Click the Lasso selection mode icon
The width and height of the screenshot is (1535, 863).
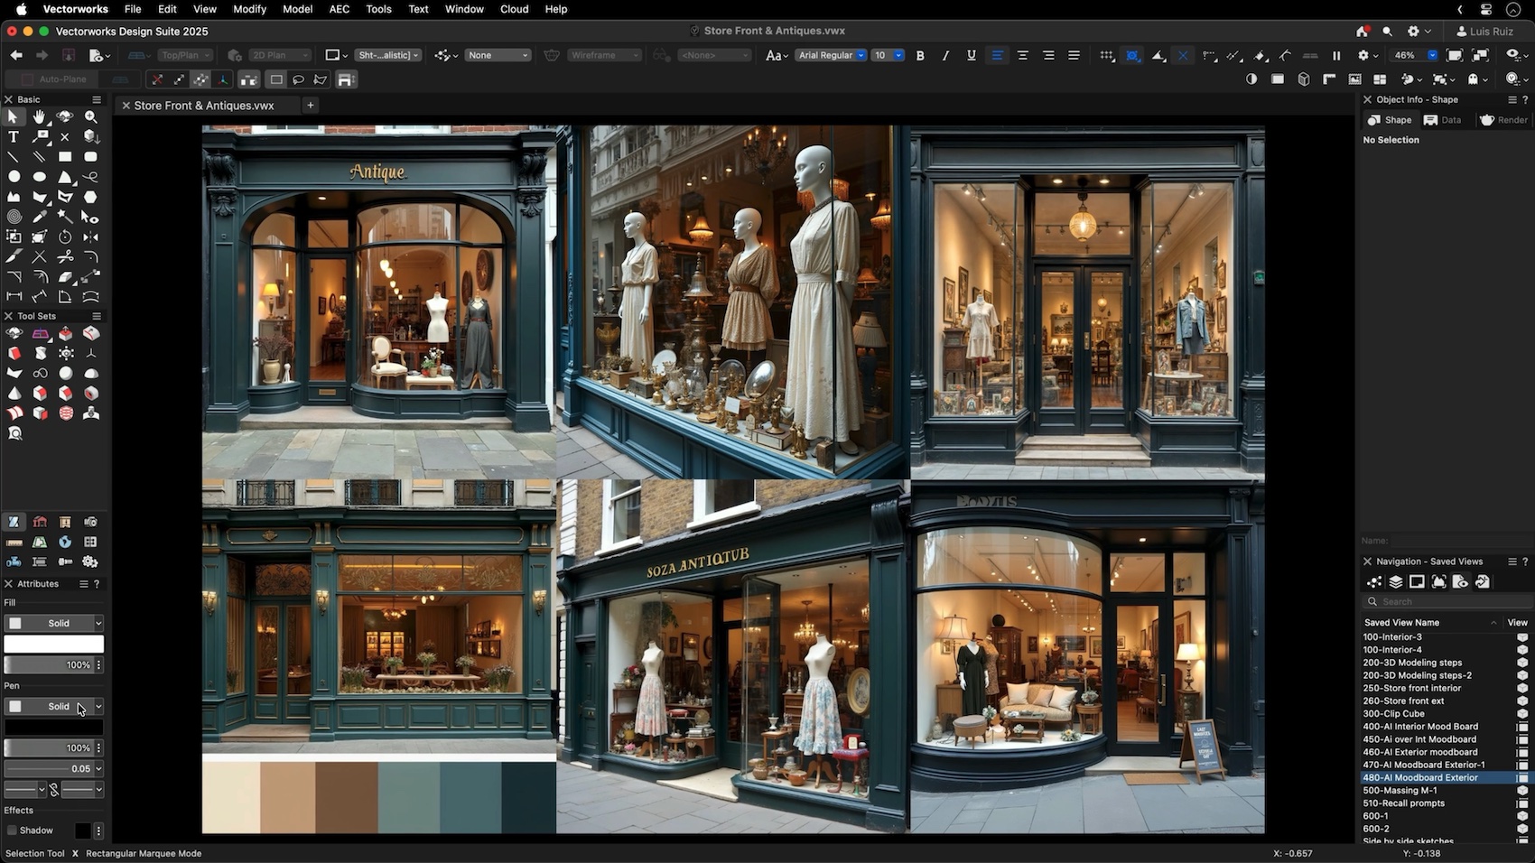pyautogui.click(x=298, y=79)
